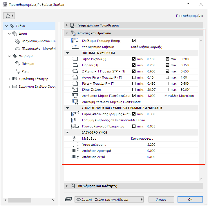The width and height of the screenshot is (208, 206).
Task: Open the favorites star button
Action: (x=9, y=16)
